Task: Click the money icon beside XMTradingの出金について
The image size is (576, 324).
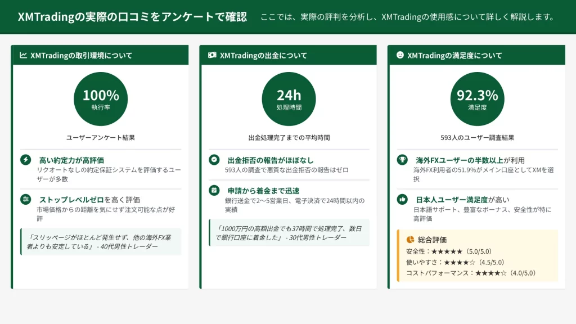Action: click(x=212, y=55)
